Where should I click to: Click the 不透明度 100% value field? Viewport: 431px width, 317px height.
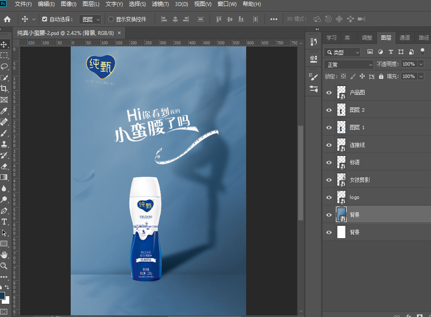point(409,64)
